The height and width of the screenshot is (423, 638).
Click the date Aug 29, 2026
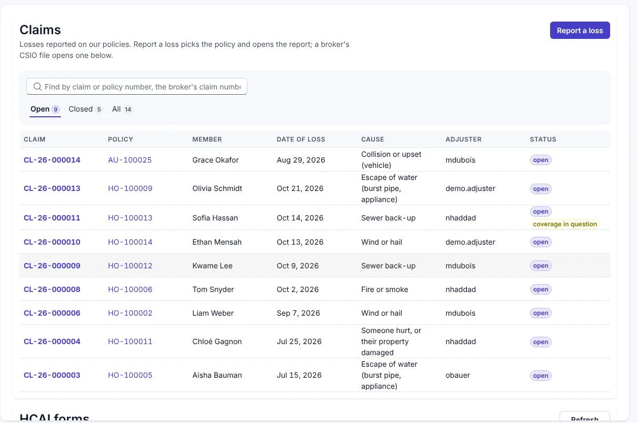pyautogui.click(x=301, y=160)
